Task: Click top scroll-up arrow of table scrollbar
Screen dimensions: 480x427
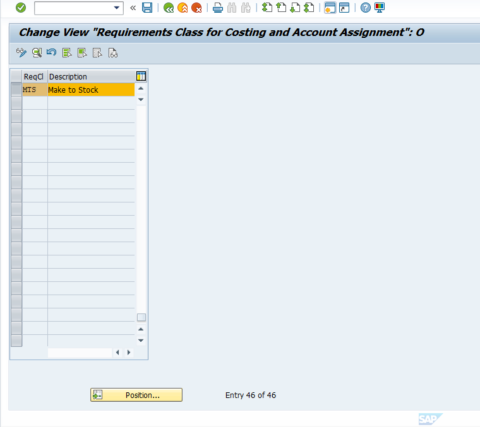Action: point(141,88)
